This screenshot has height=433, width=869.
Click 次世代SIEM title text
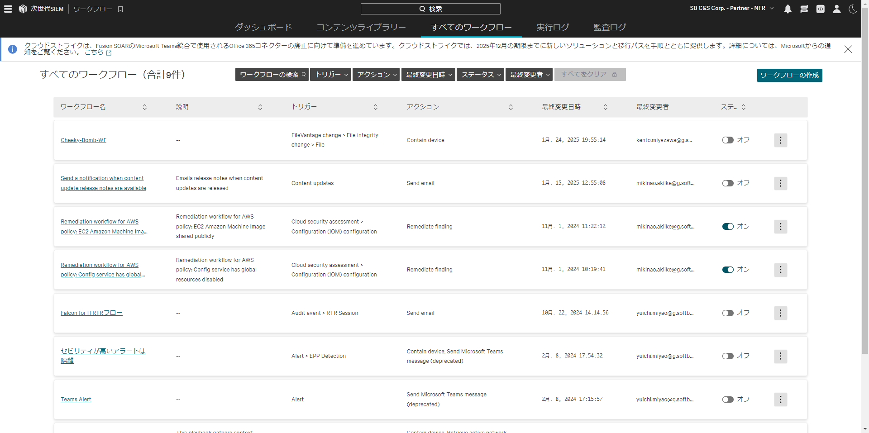pos(47,9)
